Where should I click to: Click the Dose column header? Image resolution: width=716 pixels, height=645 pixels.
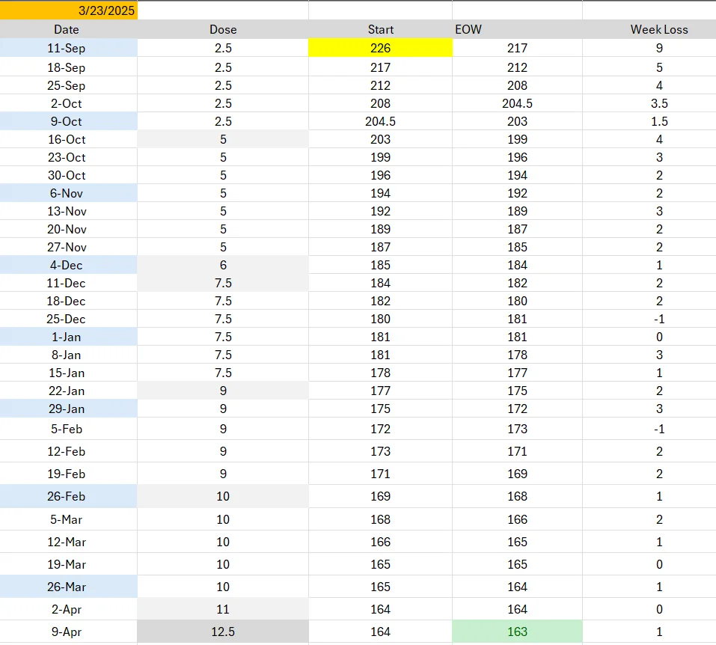223,29
